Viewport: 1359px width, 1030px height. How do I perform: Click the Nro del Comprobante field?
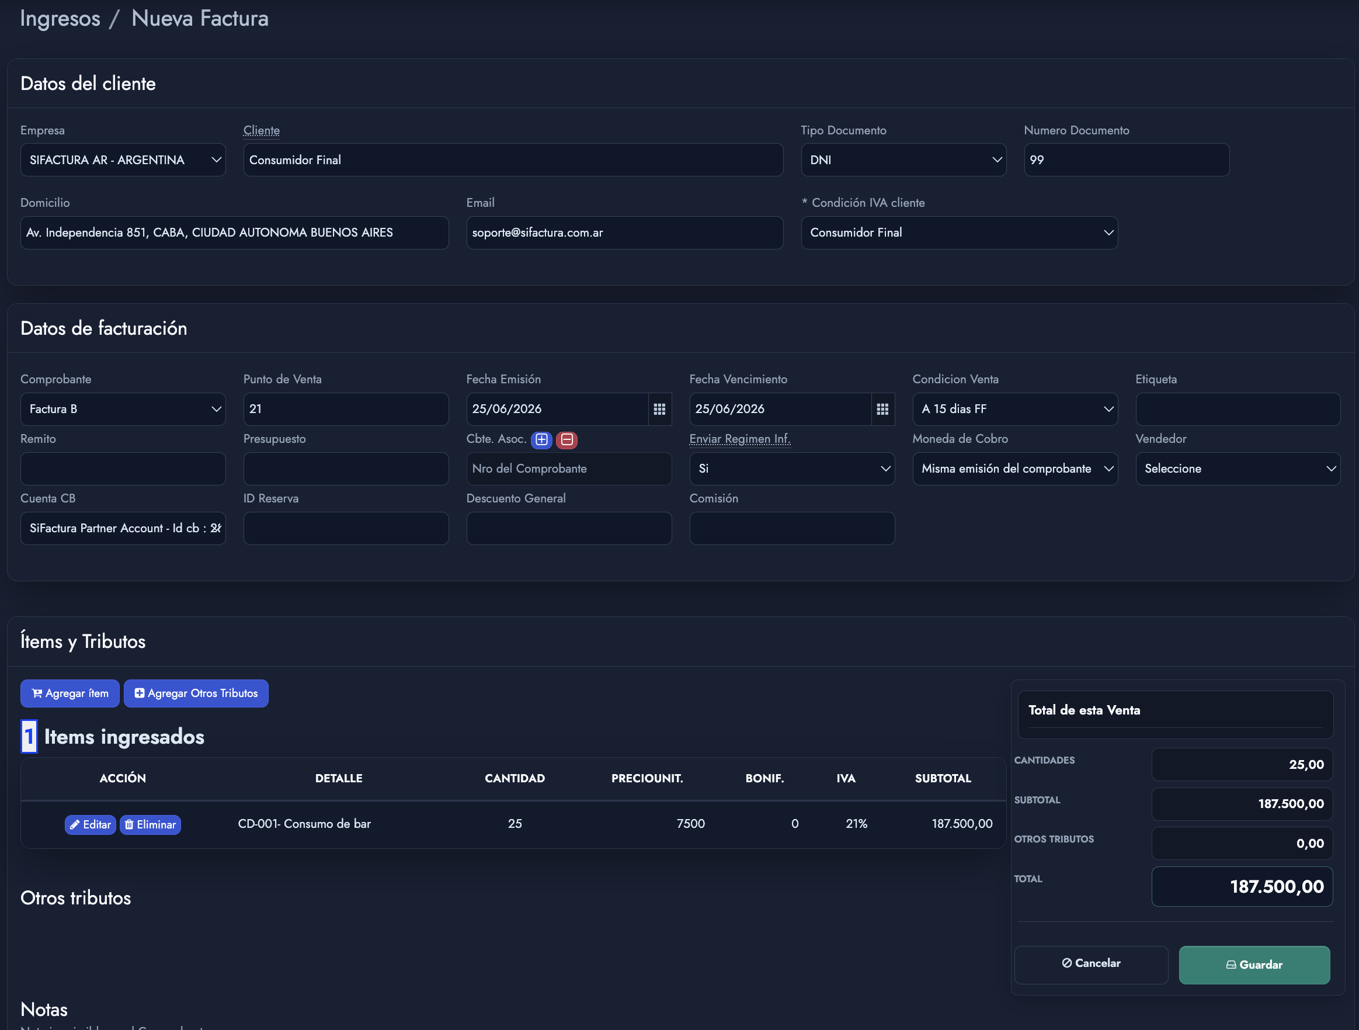(x=569, y=469)
